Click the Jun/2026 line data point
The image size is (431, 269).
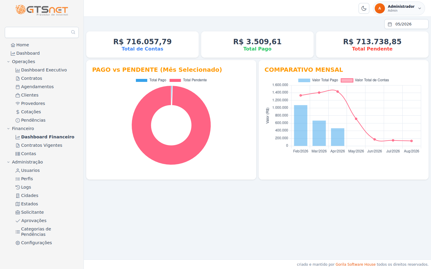[x=374, y=139]
